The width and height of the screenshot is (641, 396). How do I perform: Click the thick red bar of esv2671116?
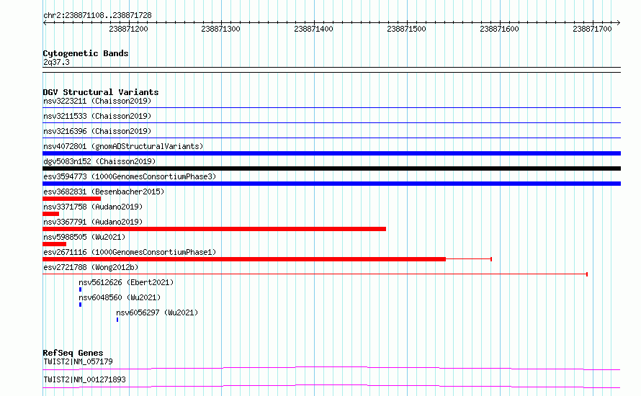[x=244, y=259]
